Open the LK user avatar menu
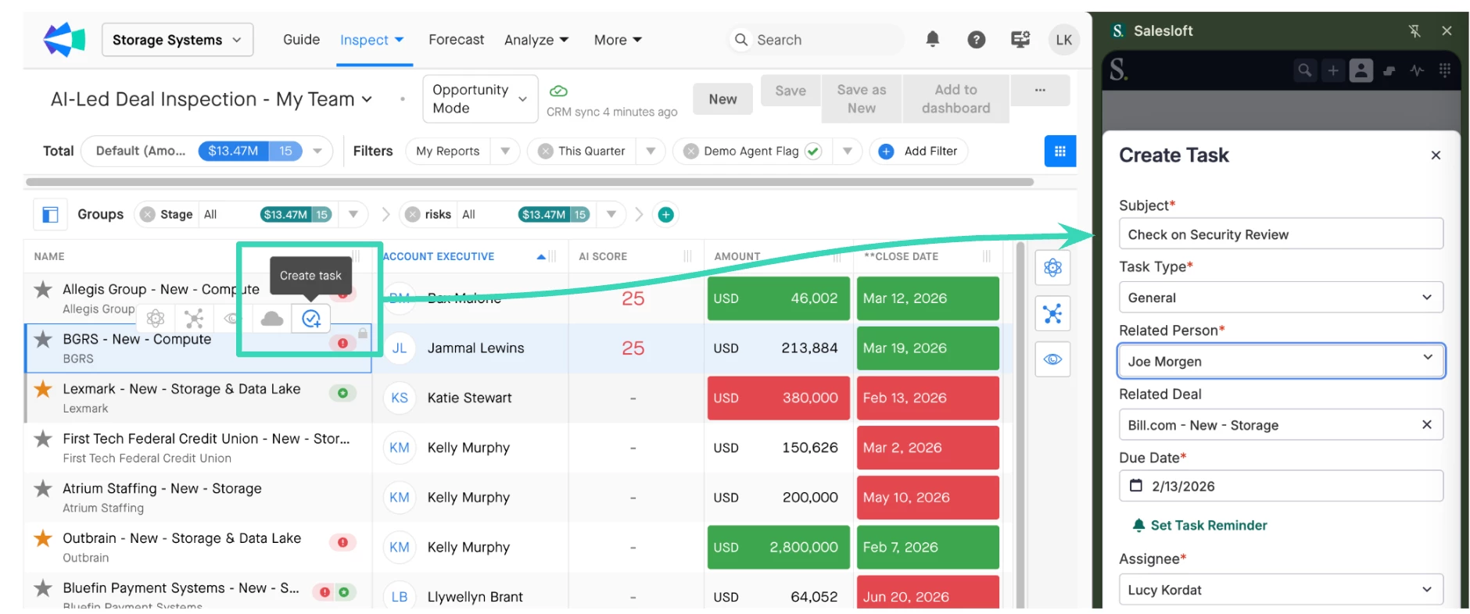Screen dimensions: 1470x614 [x=1064, y=40]
